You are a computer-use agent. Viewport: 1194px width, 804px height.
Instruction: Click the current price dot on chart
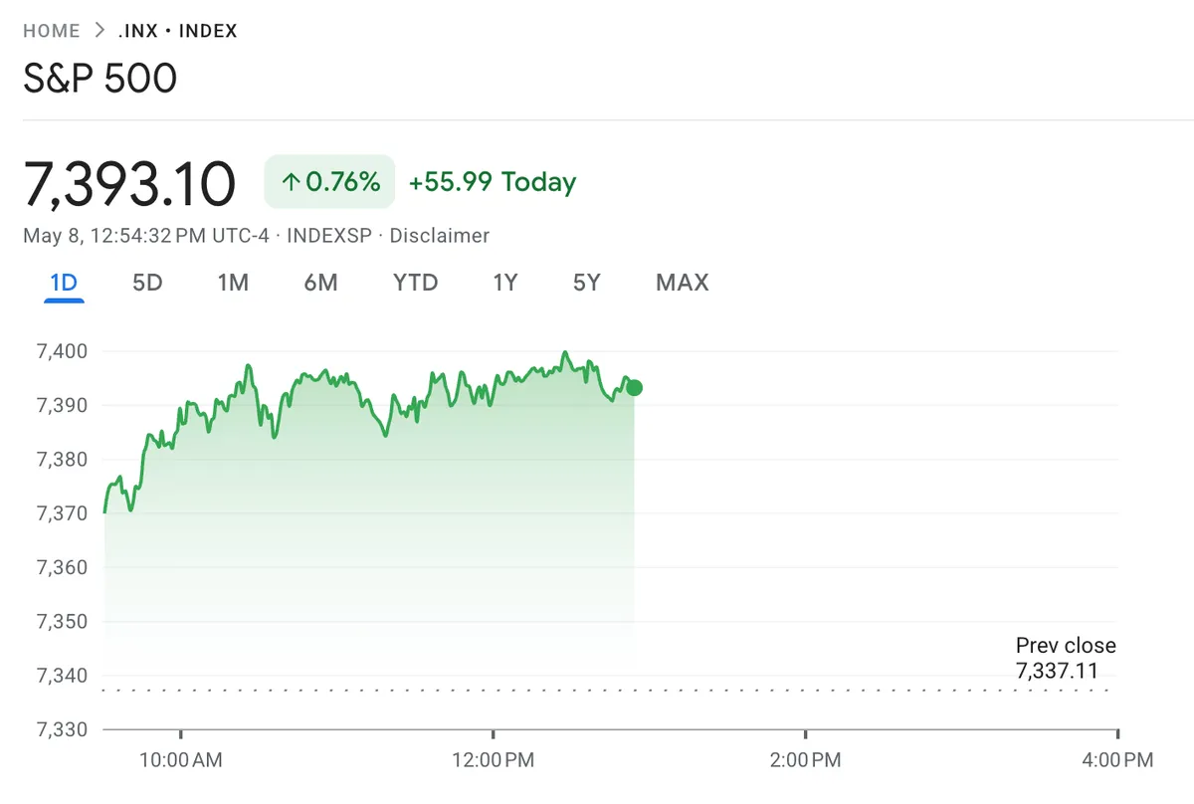(x=634, y=388)
